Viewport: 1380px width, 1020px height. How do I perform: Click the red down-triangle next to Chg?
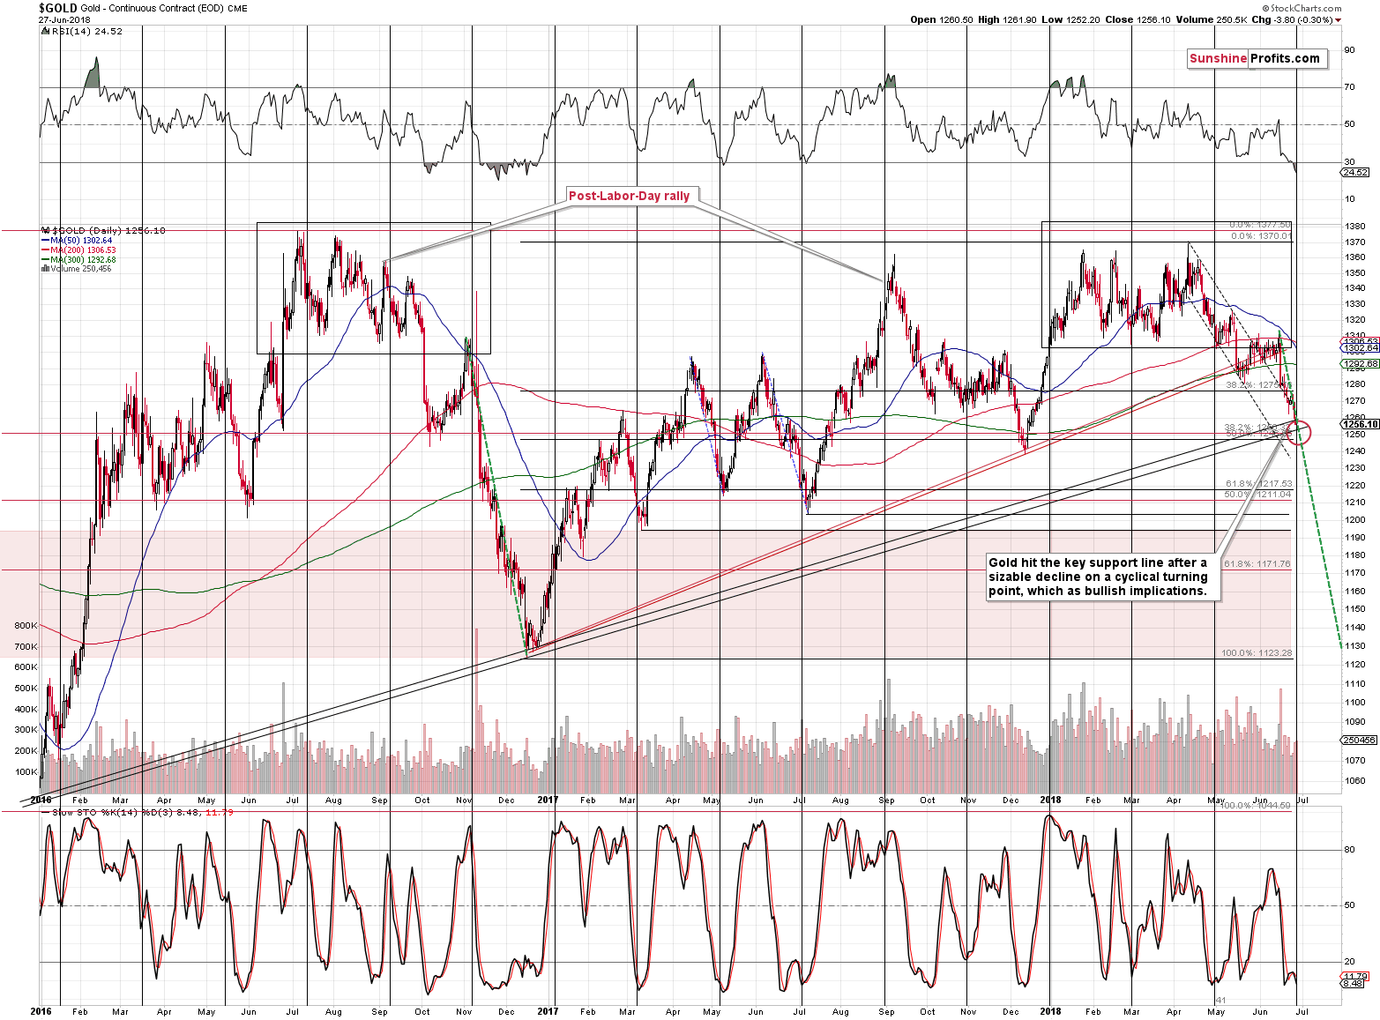pos(1338,19)
